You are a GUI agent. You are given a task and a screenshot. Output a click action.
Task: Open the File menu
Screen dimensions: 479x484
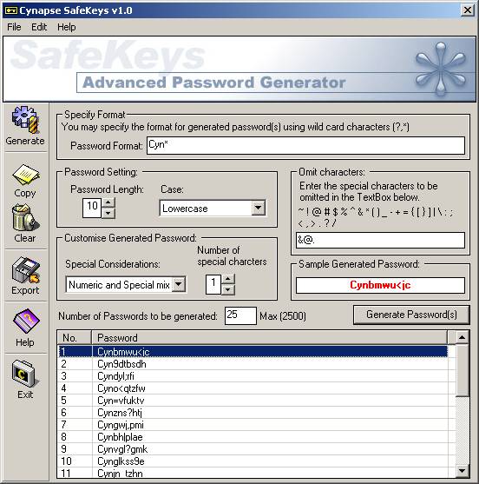pyautogui.click(x=14, y=27)
